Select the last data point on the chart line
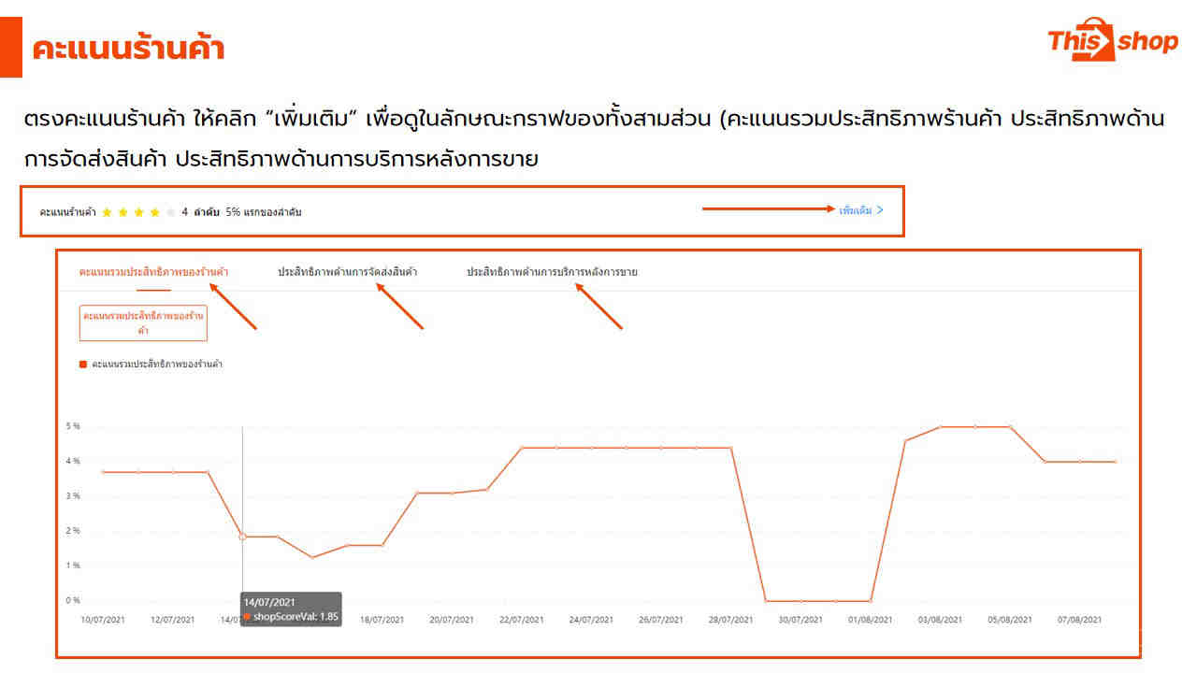The width and height of the screenshot is (1197, 673). click(x=1114, y=462)
